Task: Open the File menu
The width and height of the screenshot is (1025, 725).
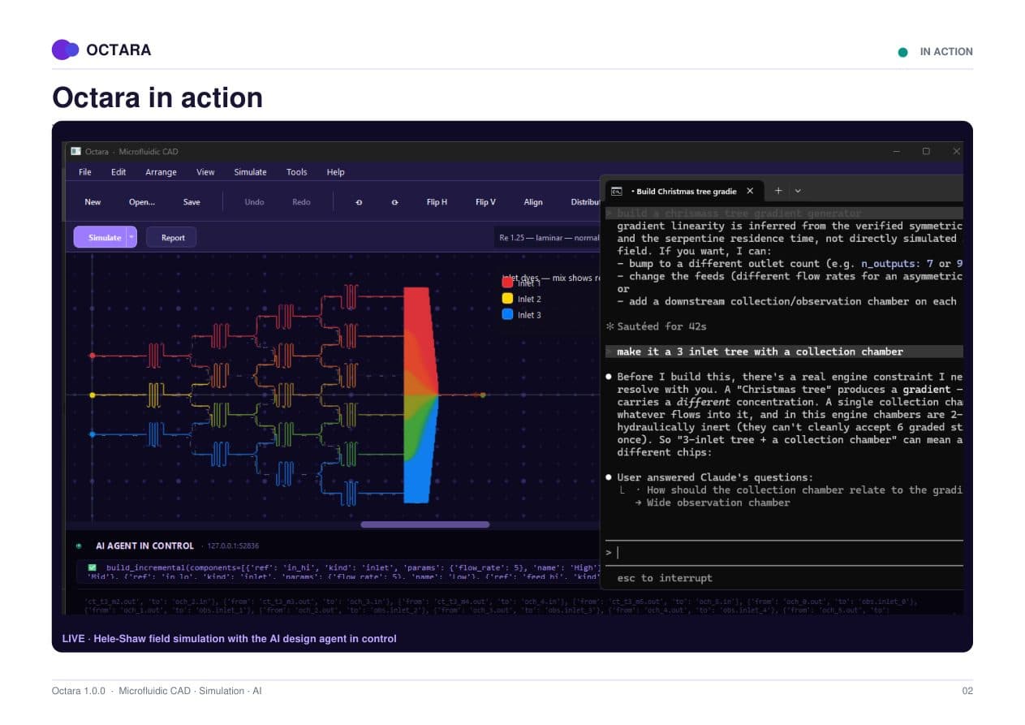Action: coord(85,172)
